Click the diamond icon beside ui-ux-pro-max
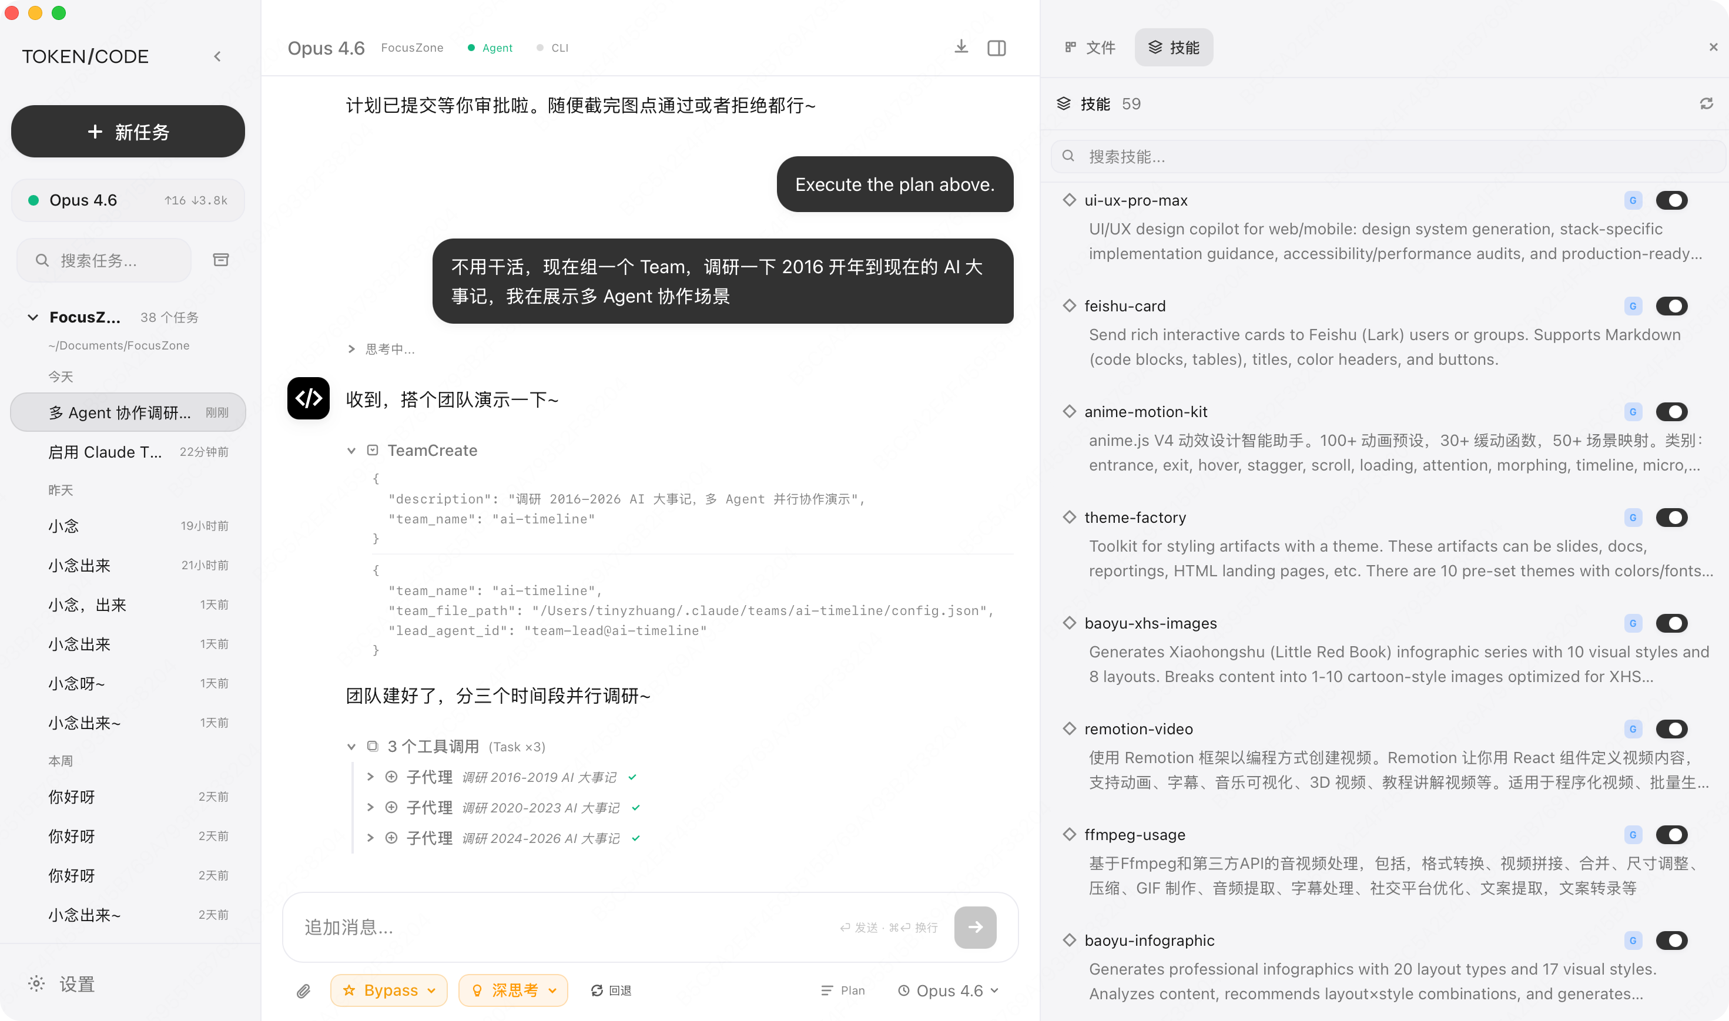 [x=1069, y=200]
